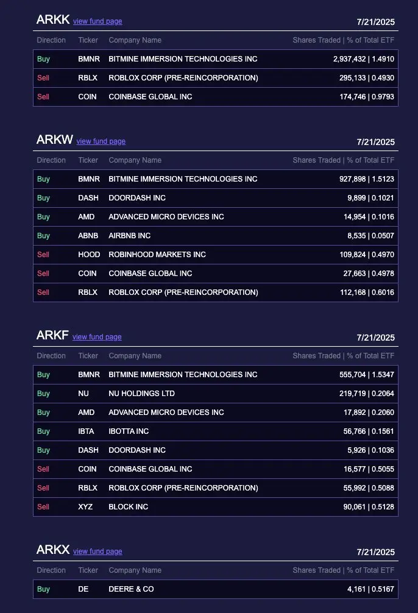418x613 pixels.
Task: Click the DASH DOORDASH INC row in ARKW
Action: point(215,197)
